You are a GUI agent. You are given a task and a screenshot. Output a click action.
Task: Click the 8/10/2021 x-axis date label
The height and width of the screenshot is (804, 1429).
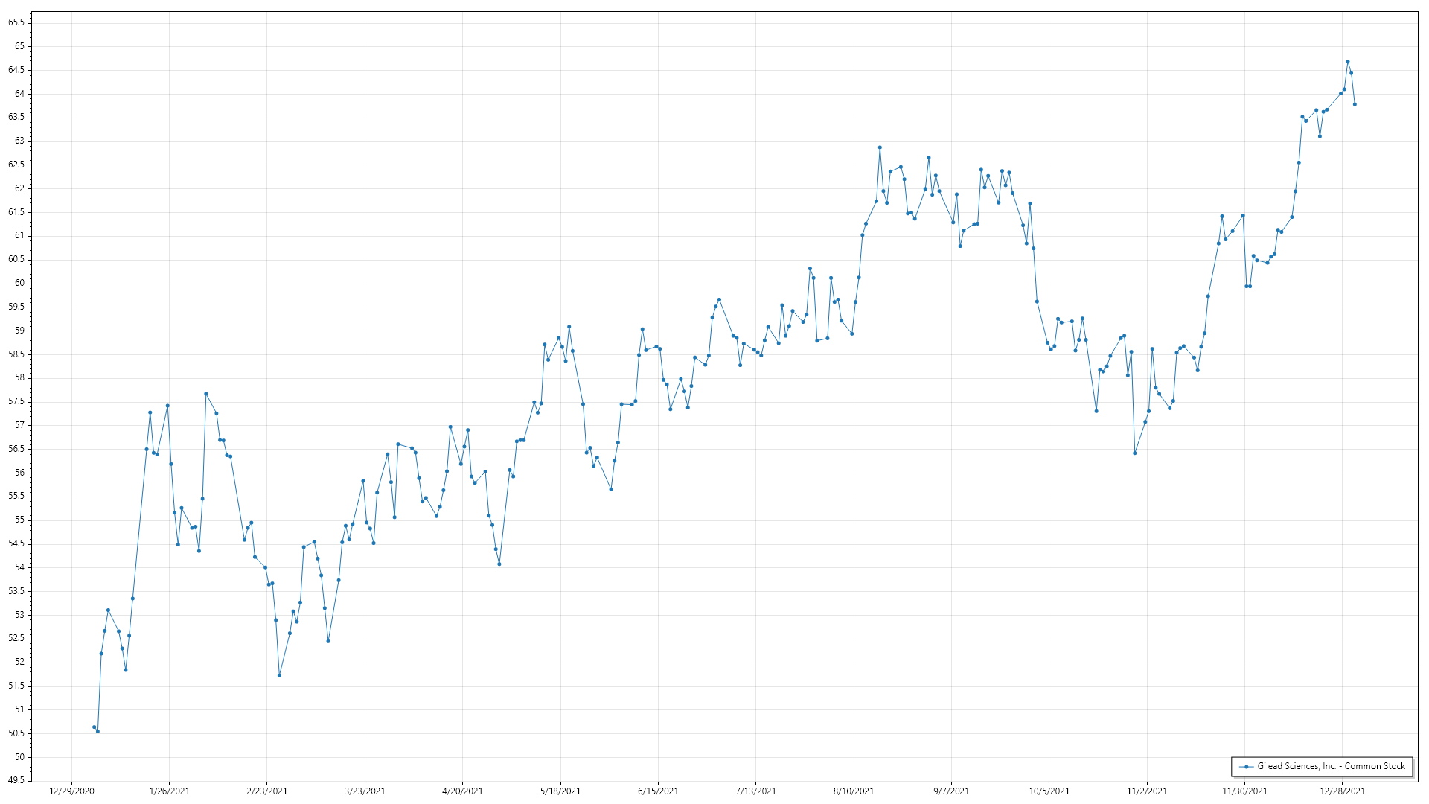(x=854, y=791)
